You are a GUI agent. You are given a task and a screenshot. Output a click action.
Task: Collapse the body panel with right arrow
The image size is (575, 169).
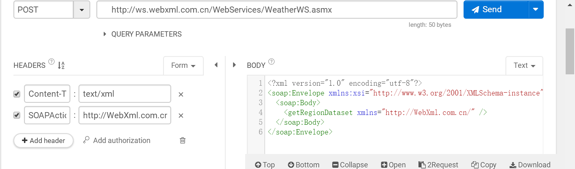(234, 65)
